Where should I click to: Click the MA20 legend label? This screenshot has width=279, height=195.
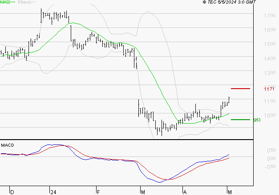coord(5,2)
